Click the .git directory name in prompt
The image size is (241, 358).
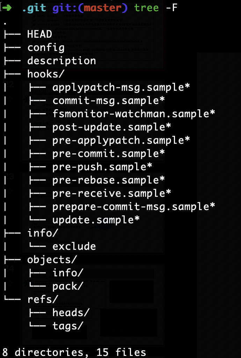tap(34, 8)
